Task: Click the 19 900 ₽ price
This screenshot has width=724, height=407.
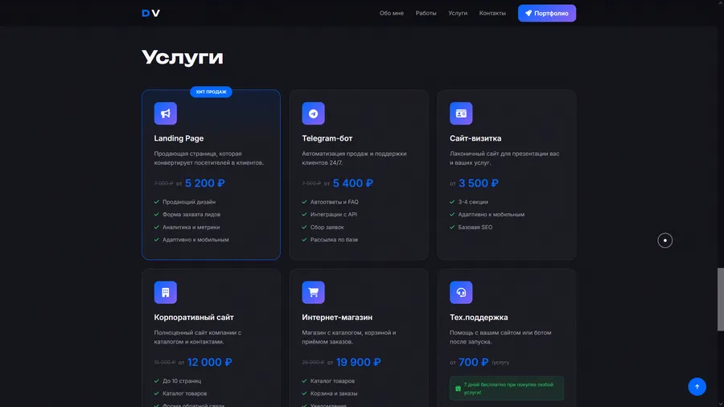Action: [x=358, y=362]
